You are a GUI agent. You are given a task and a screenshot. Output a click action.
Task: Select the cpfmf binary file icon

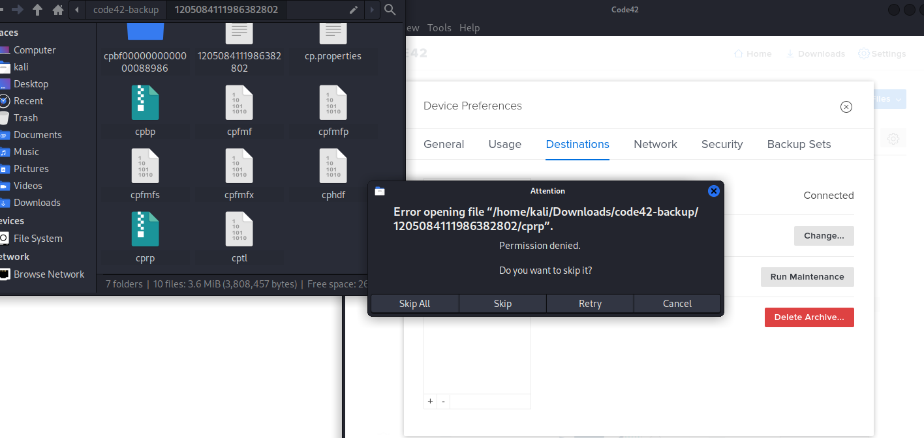(x=238, y=102)
